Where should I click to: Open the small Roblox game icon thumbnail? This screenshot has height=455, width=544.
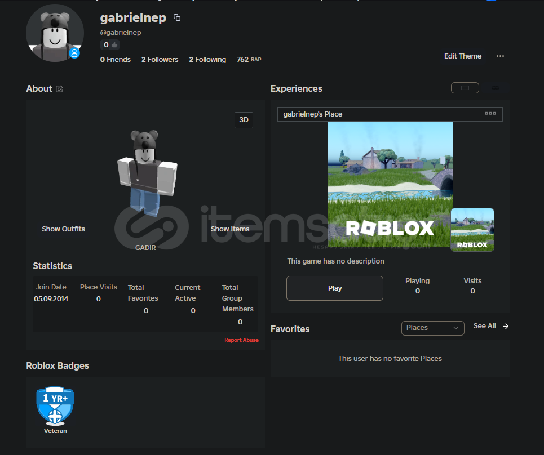pyautogui.click(x=472, y=230)
